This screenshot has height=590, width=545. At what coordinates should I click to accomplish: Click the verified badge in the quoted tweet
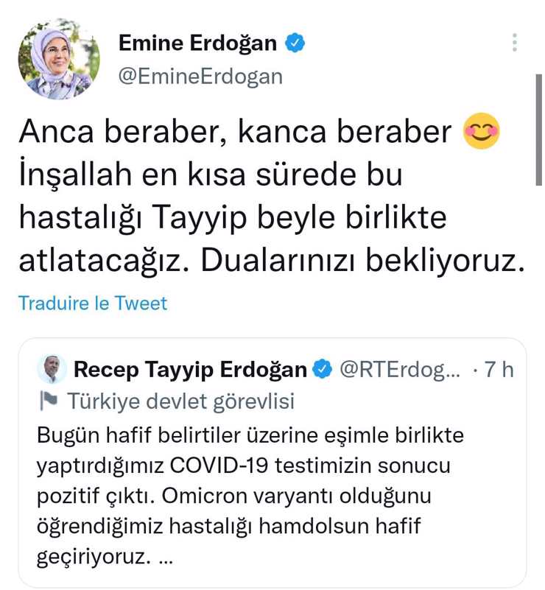(323, 369)
